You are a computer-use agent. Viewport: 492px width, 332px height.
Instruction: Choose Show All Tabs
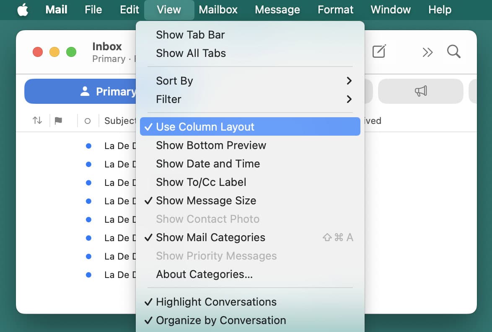click(x=250, y=53)
